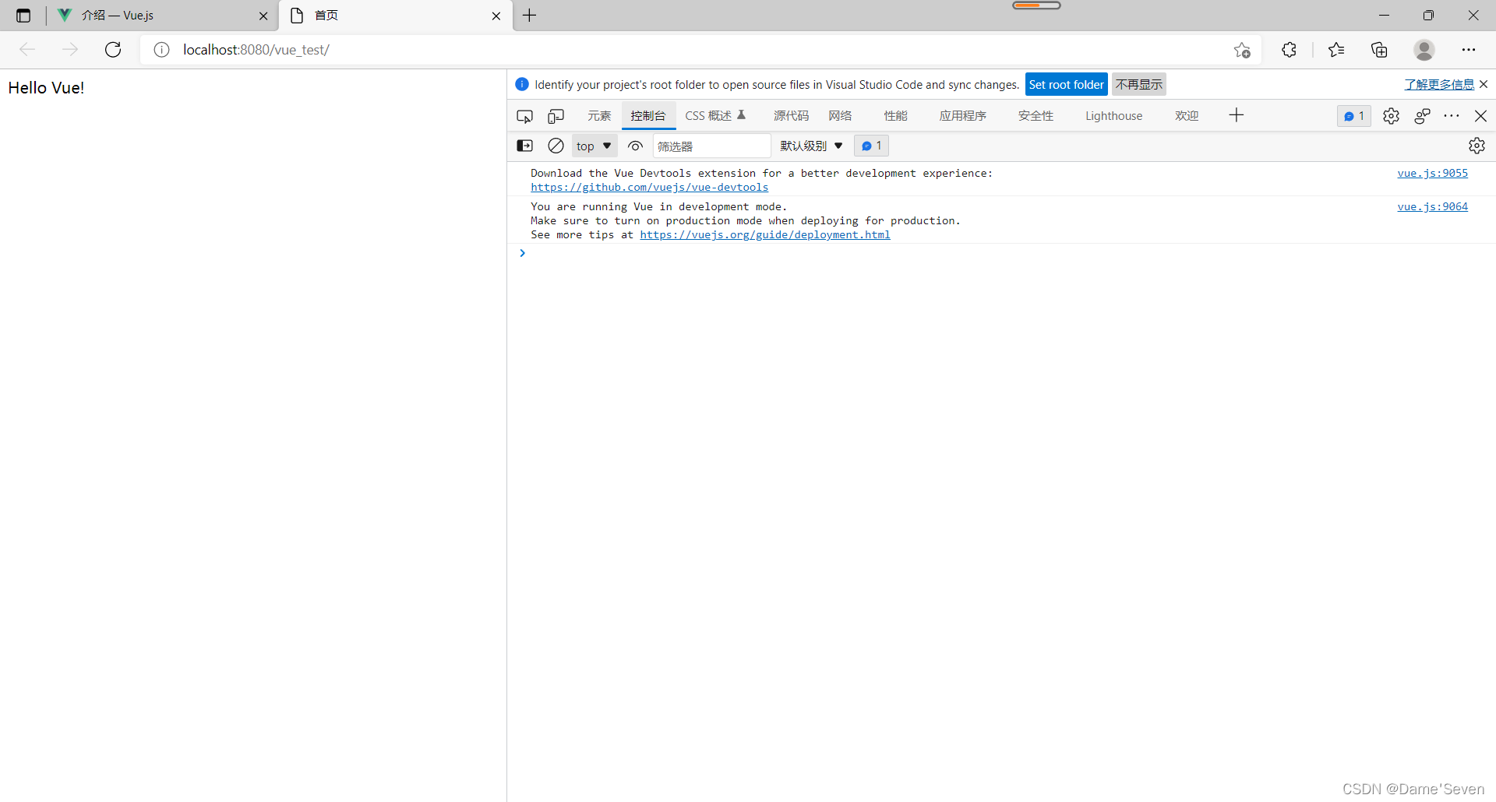
Task: Clear the console output
Action: [556, 146]
